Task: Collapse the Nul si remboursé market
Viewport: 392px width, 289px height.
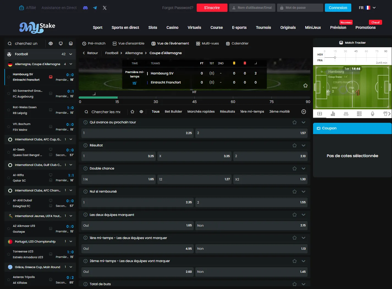Action: pos(303,191)
